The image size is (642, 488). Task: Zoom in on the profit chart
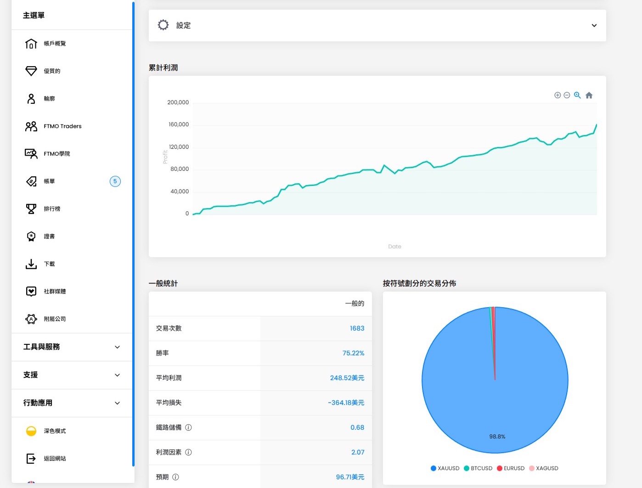pos(558,95)
